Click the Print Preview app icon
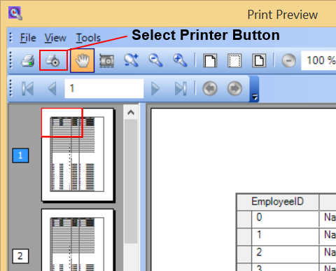Viewport: 336px width, 271px height. coord(15,13)
